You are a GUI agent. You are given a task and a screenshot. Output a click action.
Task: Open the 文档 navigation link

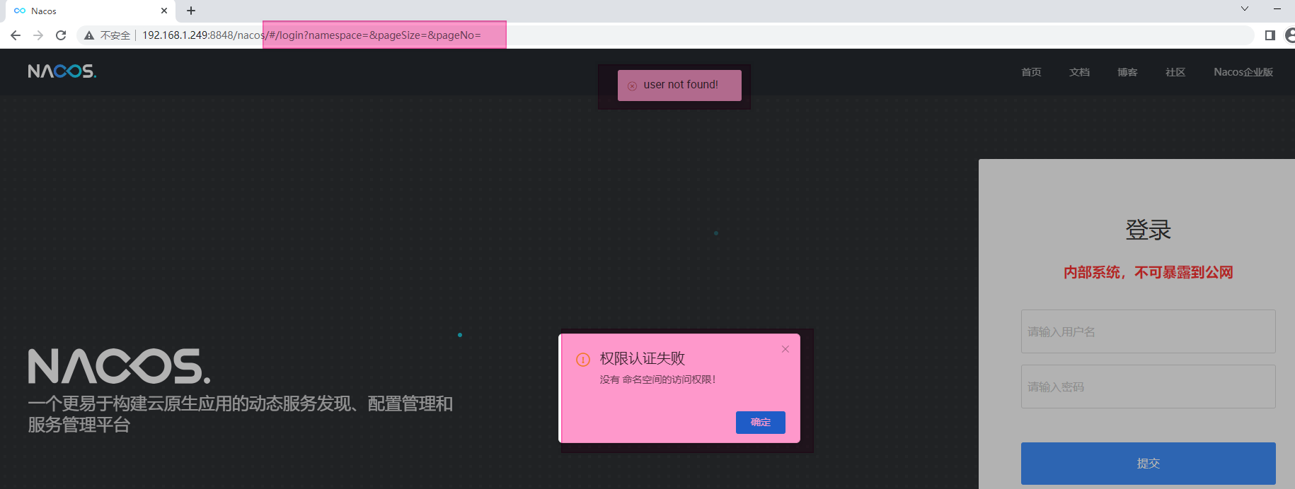[1079, 72]
